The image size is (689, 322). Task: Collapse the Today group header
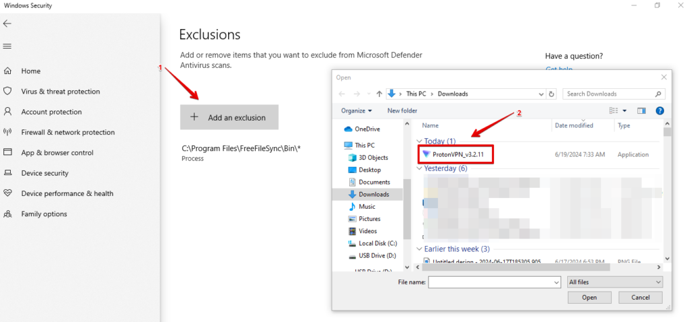pyautogui.click(x=420, y=141)
